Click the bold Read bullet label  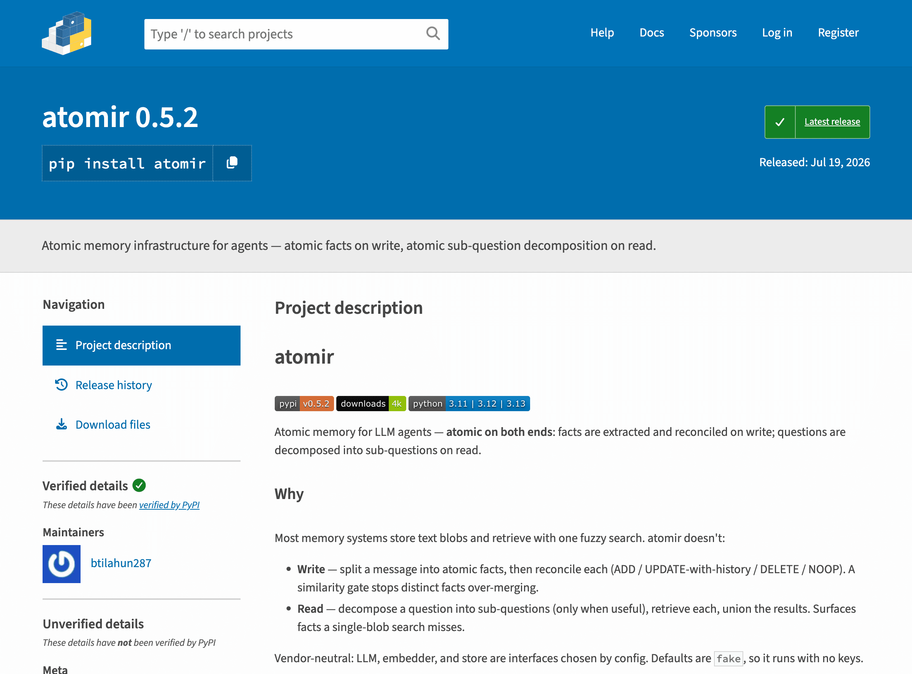[x=310, y=609]
